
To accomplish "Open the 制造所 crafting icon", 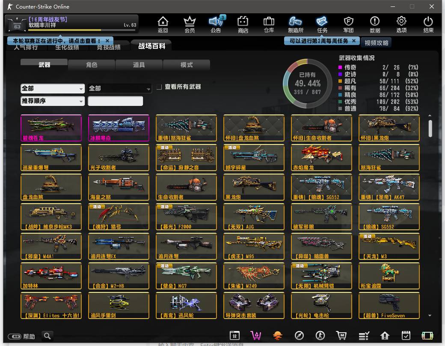I will point(295,24).
